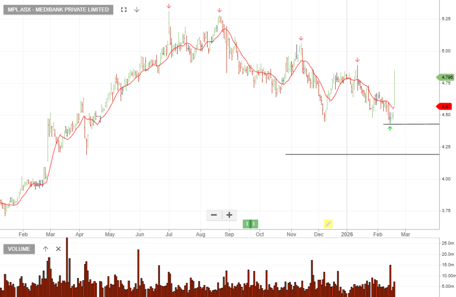Open the MPL.ASX Medibank Private title label
The width and height of the screenshot is (456, 297).
[58, 10]
